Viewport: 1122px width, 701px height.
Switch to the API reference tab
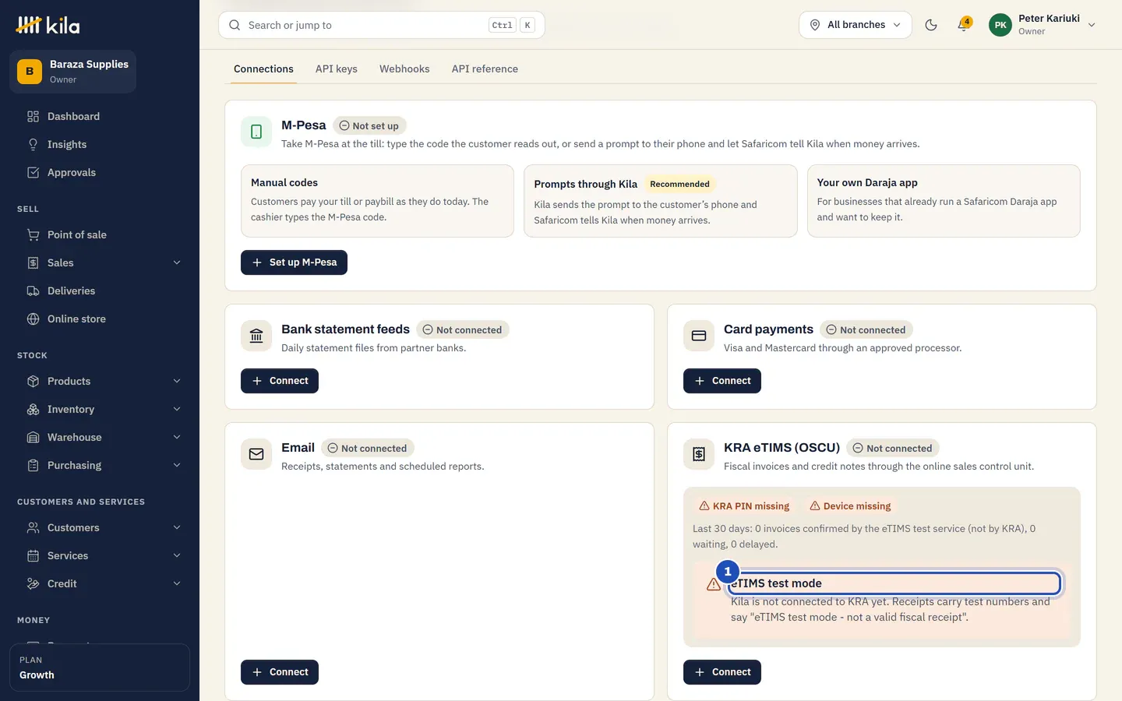click(485, 69)
